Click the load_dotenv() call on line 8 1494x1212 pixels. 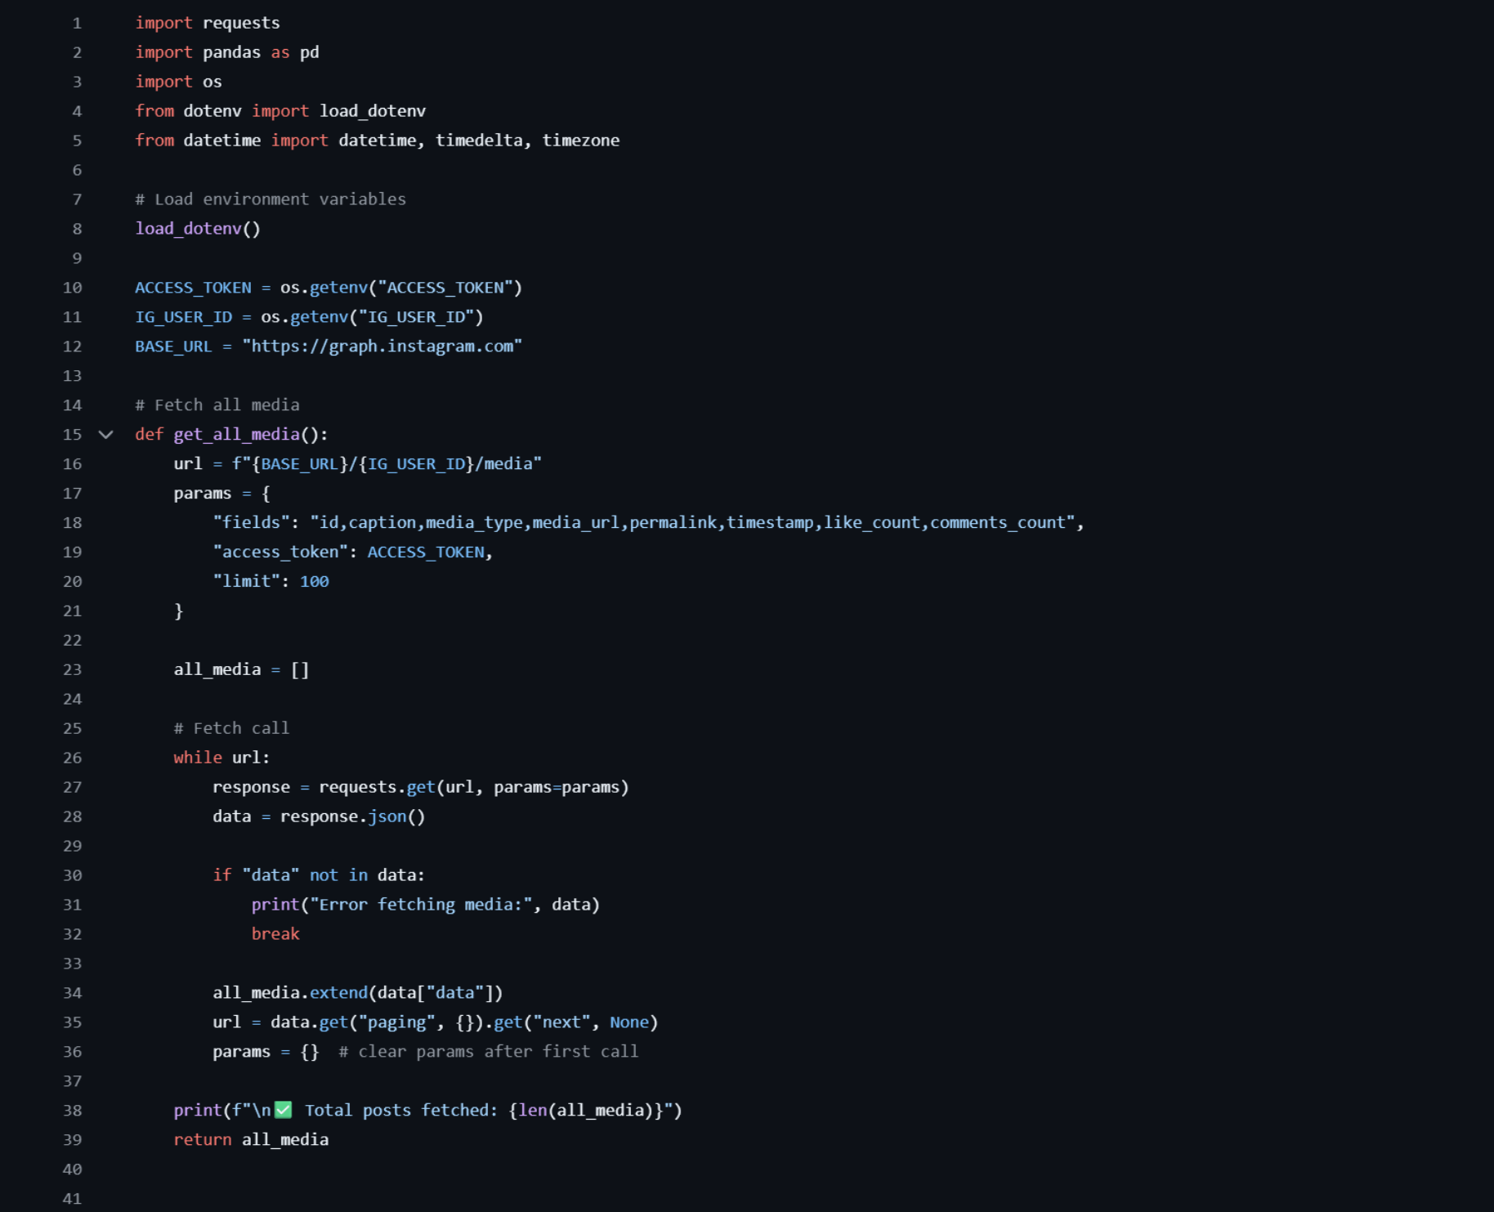[x=198, y=229]
